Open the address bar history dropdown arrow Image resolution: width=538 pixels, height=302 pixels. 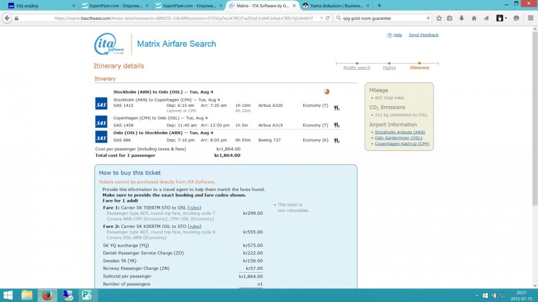pyautogui.click(x=321, y=18)
